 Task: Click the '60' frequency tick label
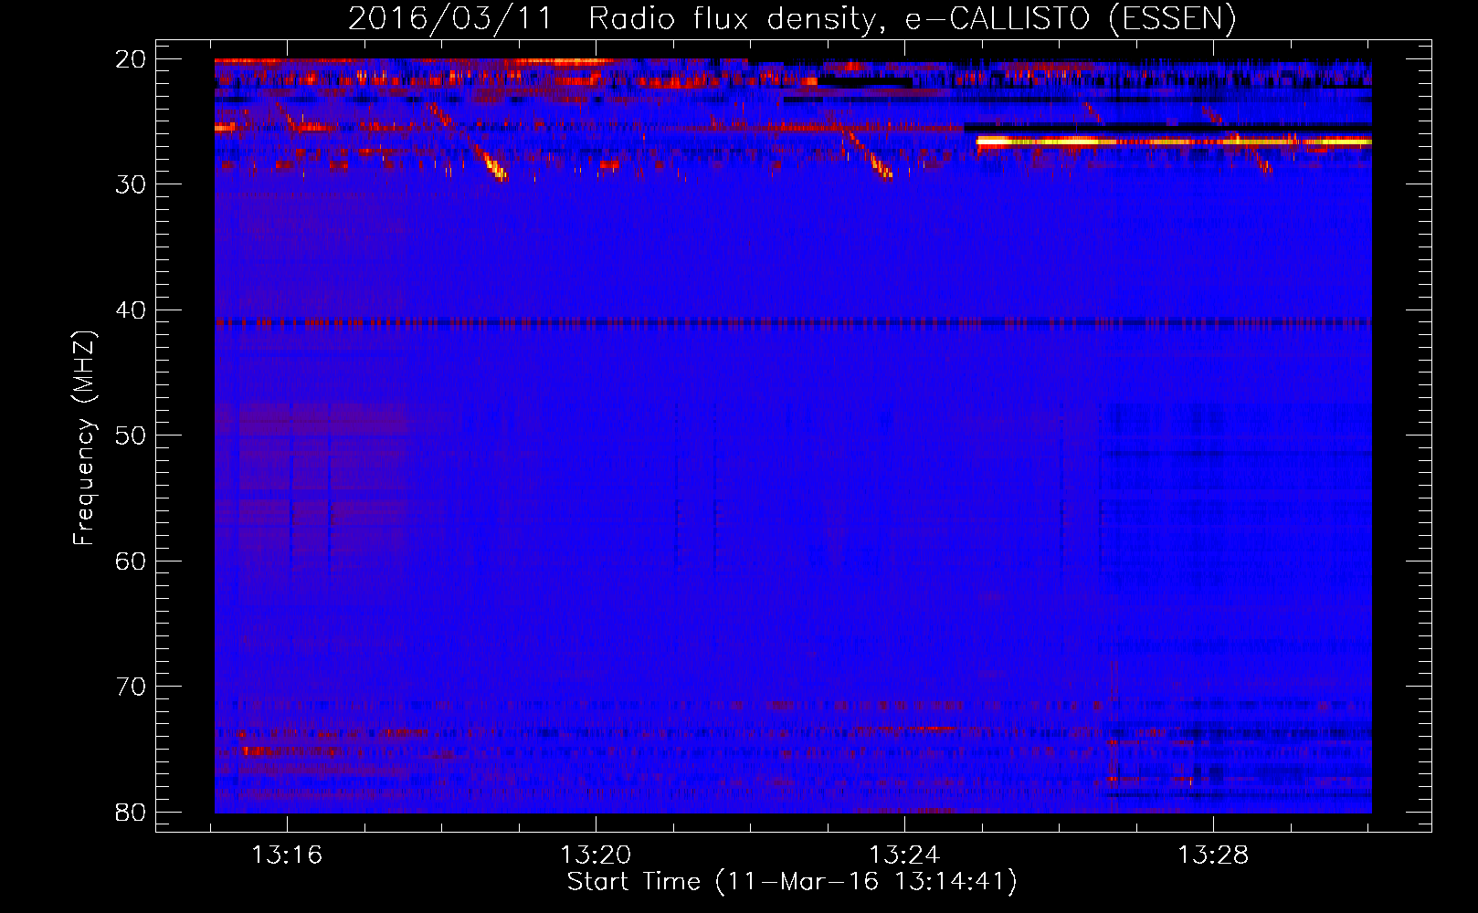pyautogui.click(x=132, y=561)
